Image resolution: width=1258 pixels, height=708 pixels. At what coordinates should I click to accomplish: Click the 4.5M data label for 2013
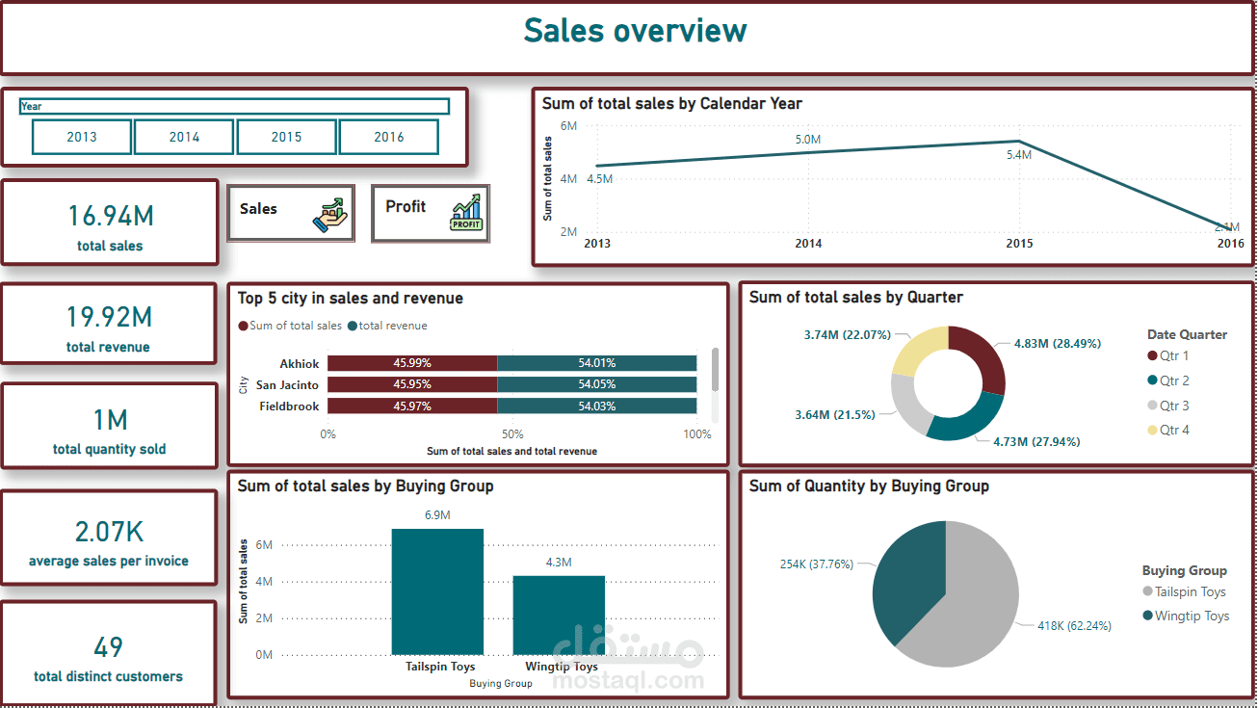coord(599,179)
